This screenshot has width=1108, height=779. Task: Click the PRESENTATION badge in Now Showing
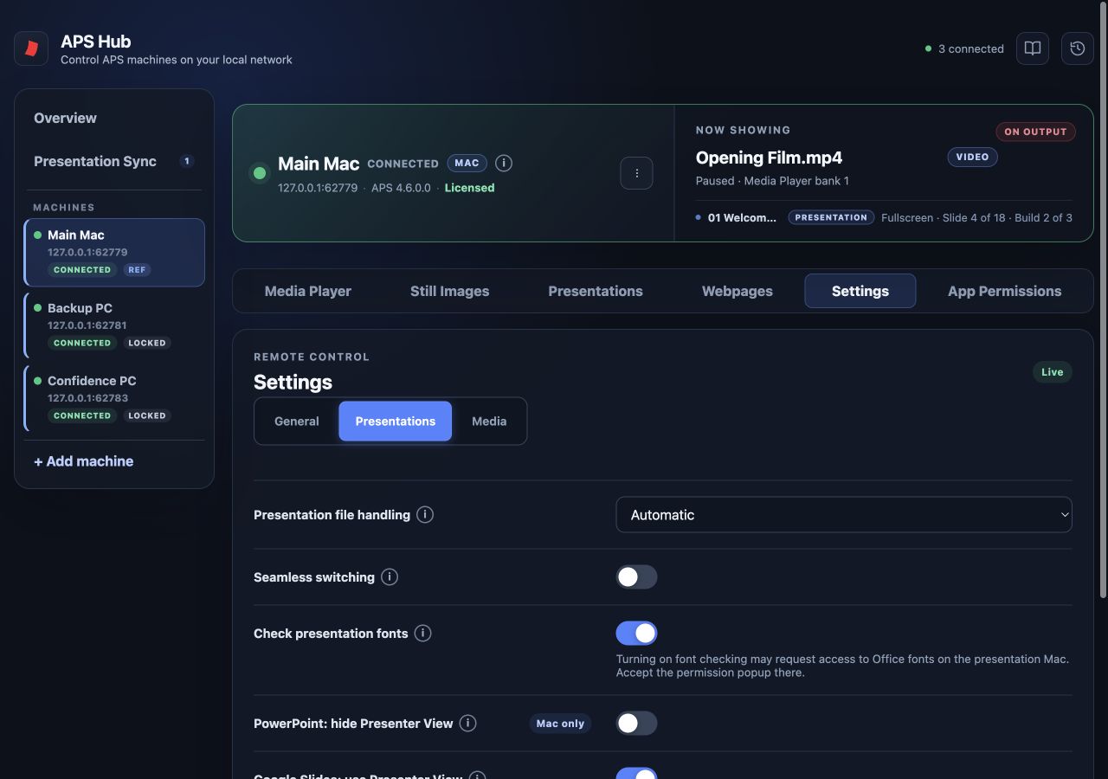[x=831, y=217]
